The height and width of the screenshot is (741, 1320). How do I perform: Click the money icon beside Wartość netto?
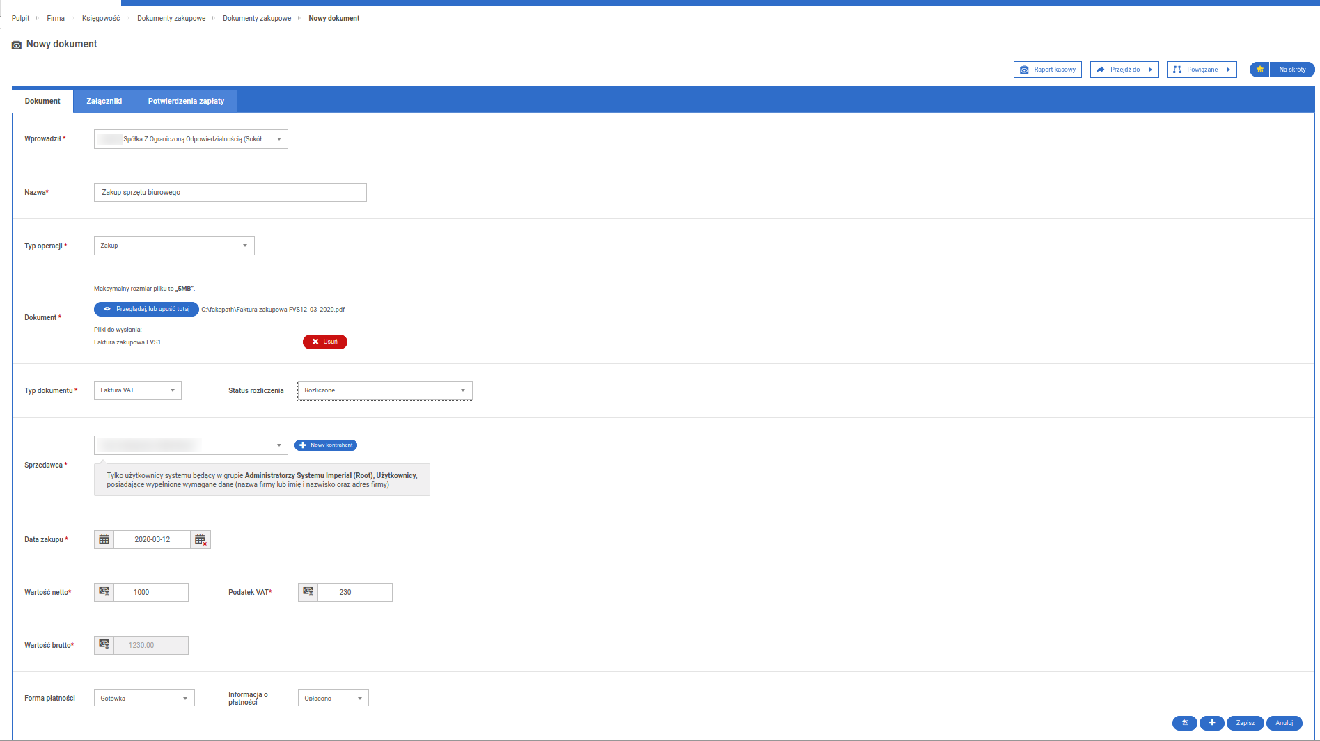coord(104,592)
